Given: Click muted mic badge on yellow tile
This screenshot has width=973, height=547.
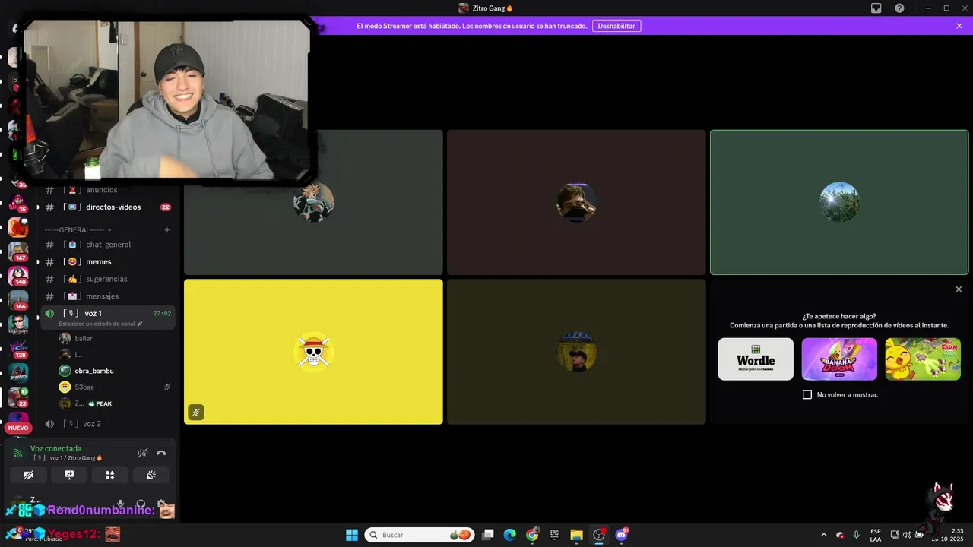Looking at the screenshot, I should (196, 413).
